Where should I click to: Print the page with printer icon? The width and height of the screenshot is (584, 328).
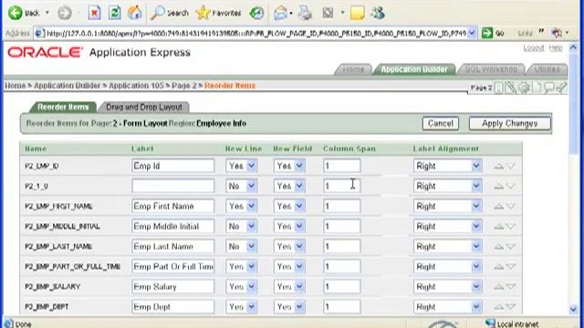pyautogui.click(x=305, y=13)
